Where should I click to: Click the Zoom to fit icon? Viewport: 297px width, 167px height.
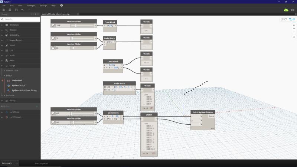coord(294,25)
